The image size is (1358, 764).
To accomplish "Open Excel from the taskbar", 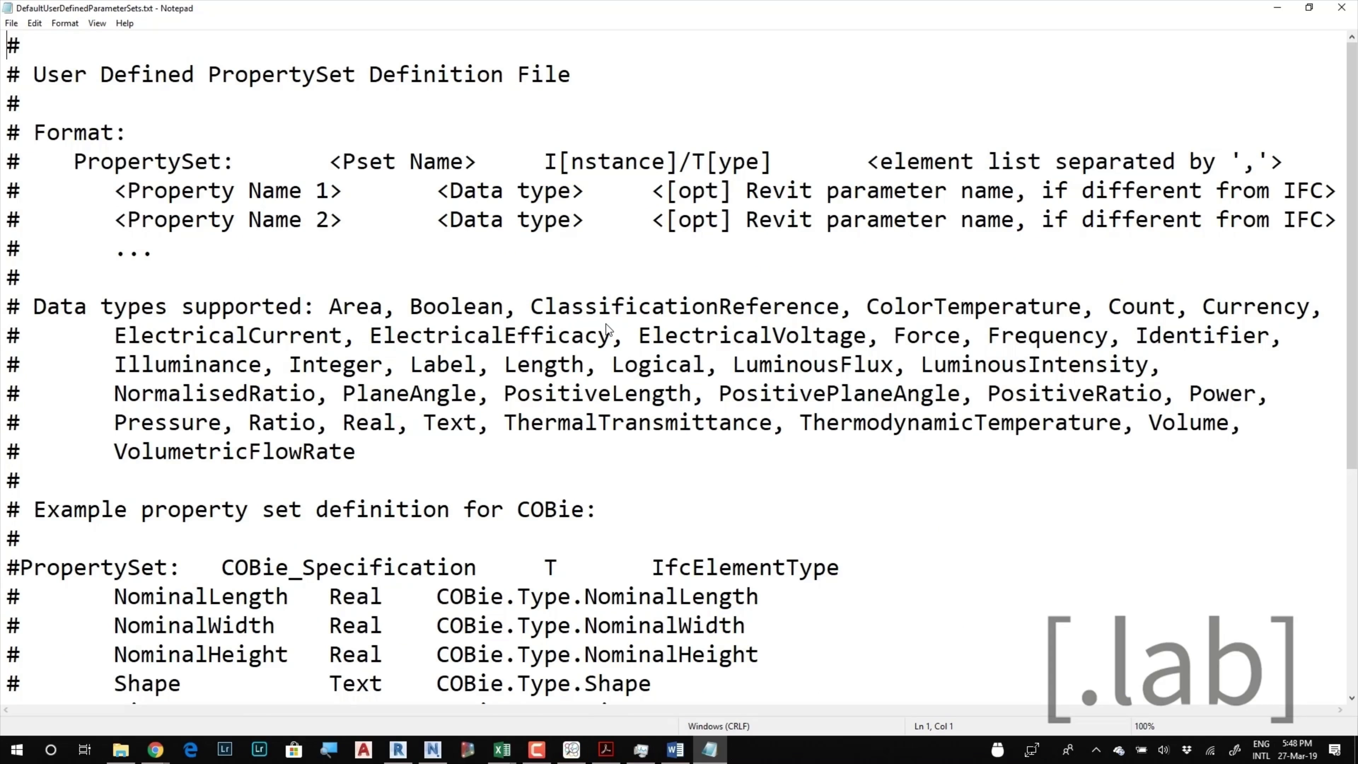I will (502, 750).
